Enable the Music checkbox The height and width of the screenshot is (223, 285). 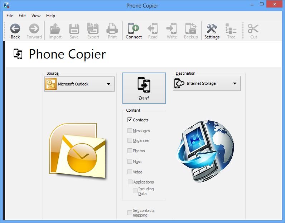(x=130, y=161)
